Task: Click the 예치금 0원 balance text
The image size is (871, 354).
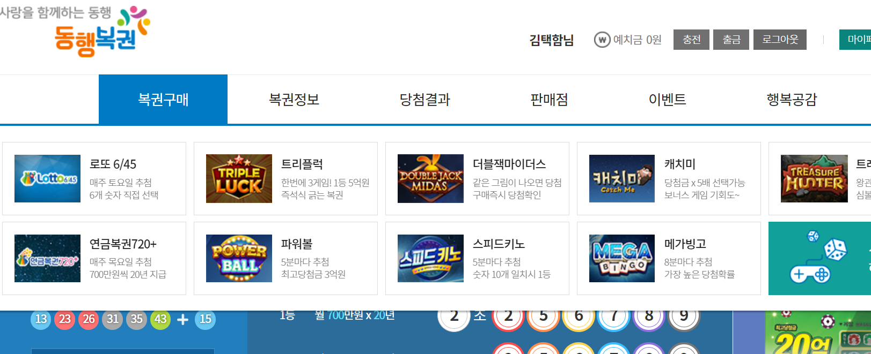Action: point(637,40)
